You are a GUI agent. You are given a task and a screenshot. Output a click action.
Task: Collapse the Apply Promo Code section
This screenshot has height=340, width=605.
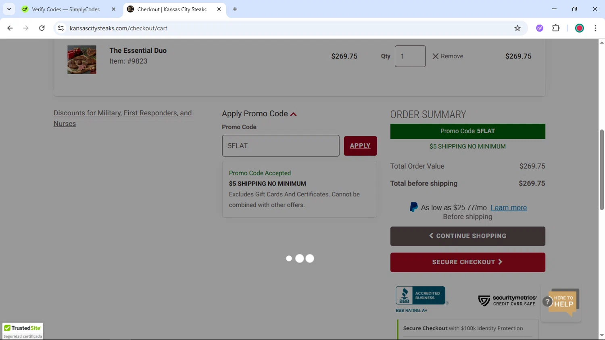[259, 114]
